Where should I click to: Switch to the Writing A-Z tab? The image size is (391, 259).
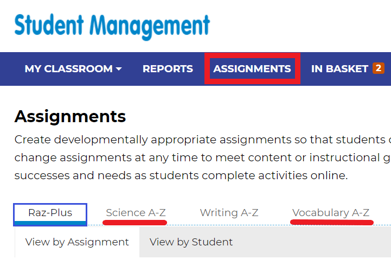coord(229,212)
